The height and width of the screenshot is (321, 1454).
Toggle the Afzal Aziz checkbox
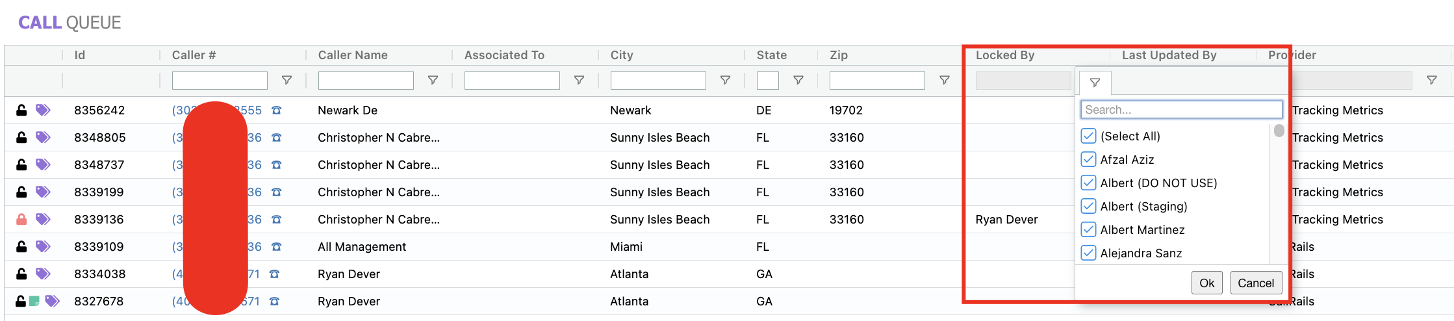tap(1088, 160)
